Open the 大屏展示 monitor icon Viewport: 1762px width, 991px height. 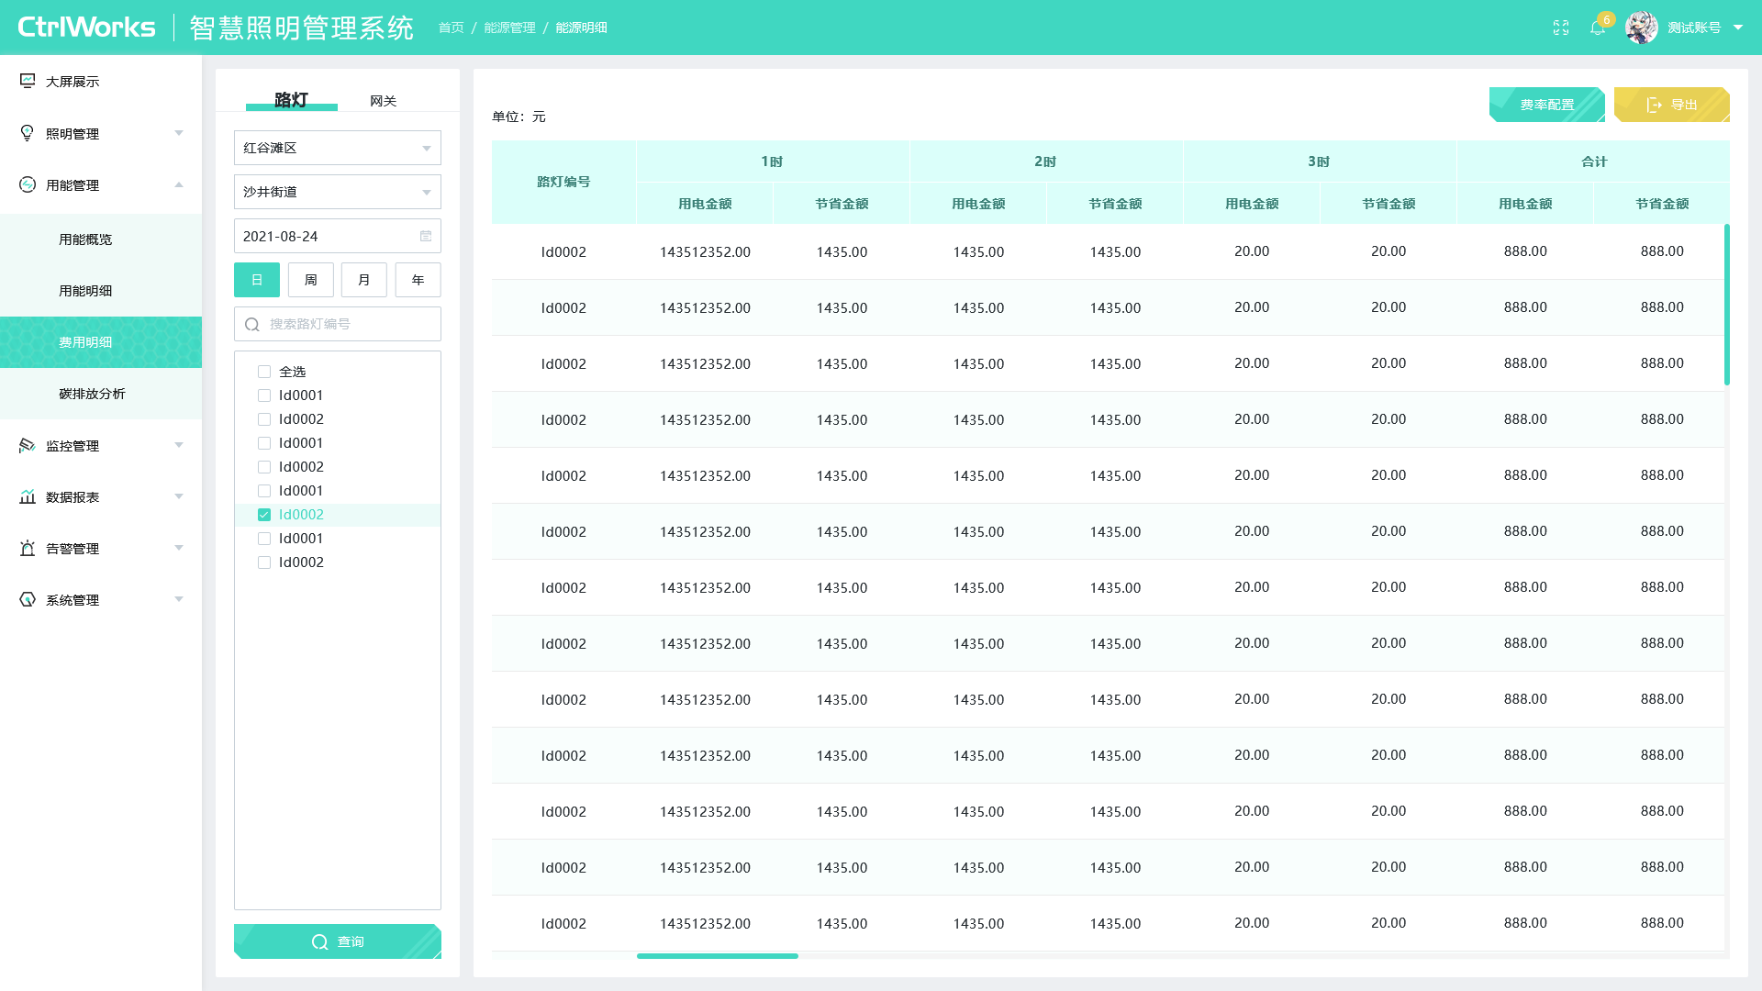(28, 81)
